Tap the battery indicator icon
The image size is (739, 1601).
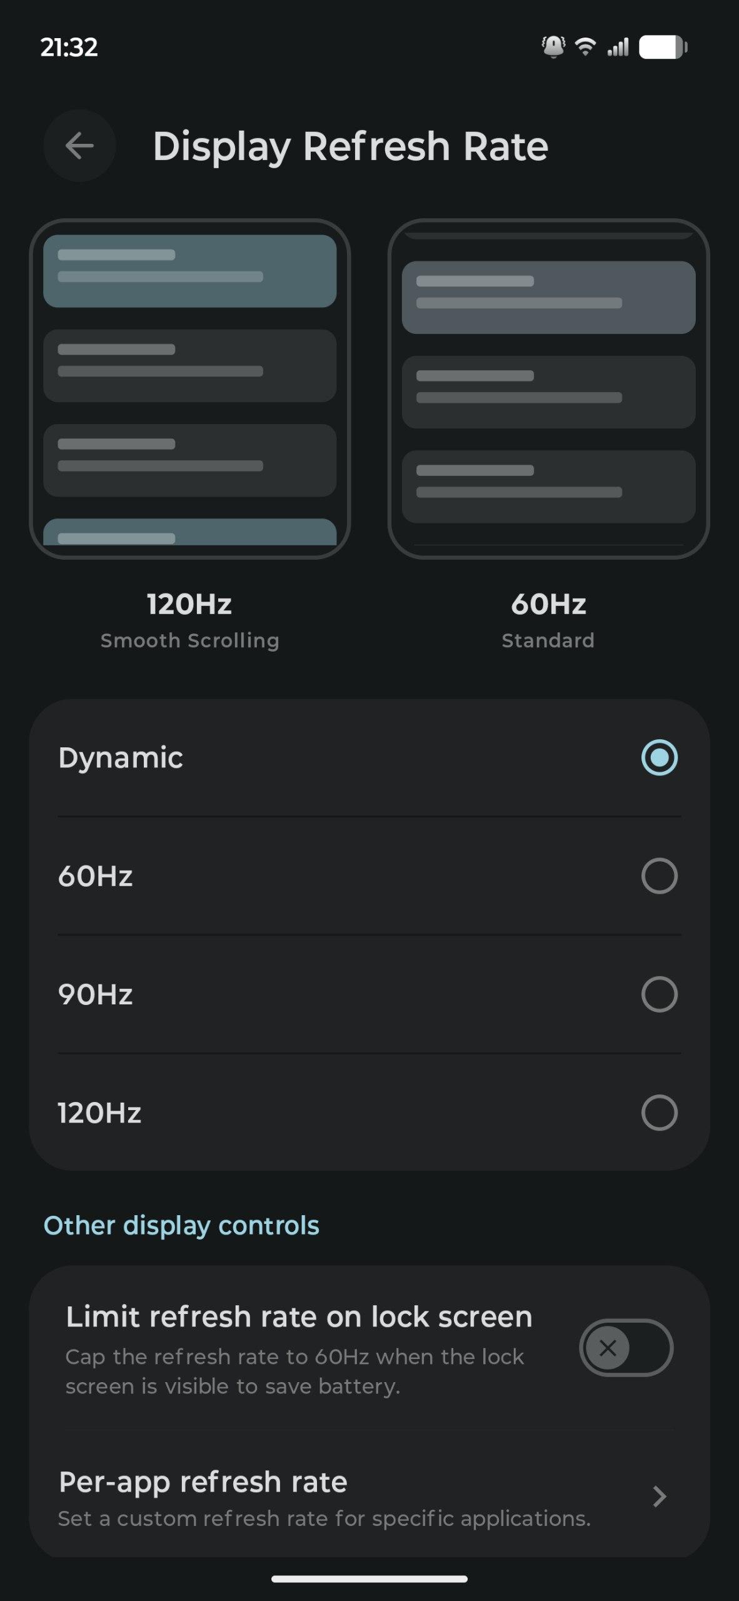point(662,47)
